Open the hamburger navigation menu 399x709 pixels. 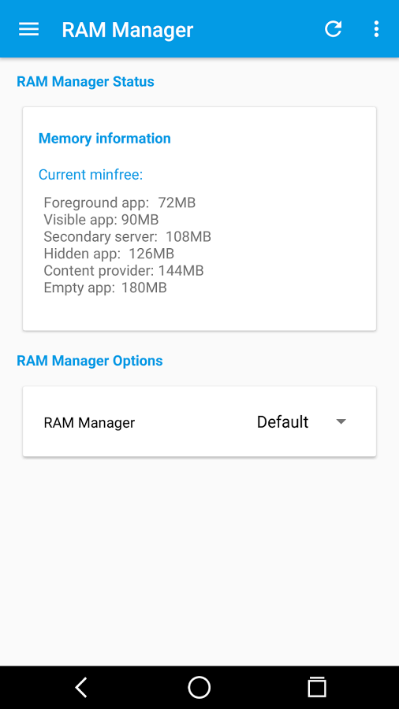[28, 29]
